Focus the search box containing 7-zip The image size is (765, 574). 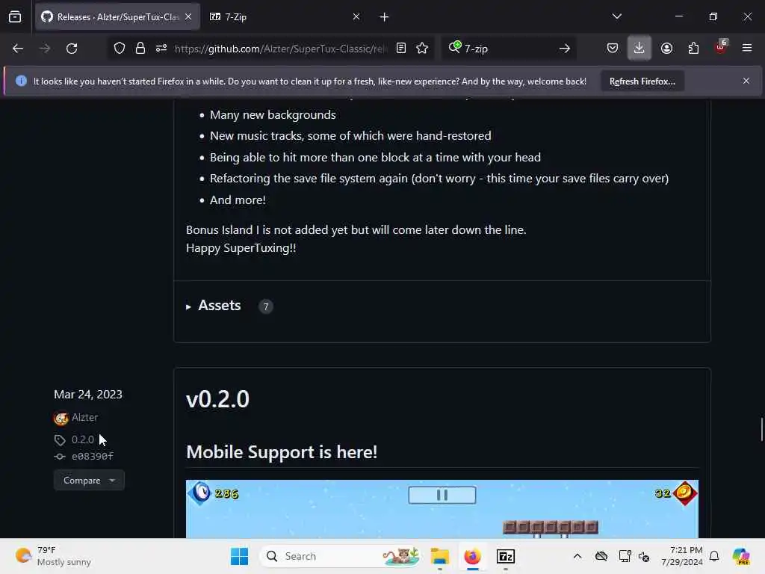coord(507,49)
